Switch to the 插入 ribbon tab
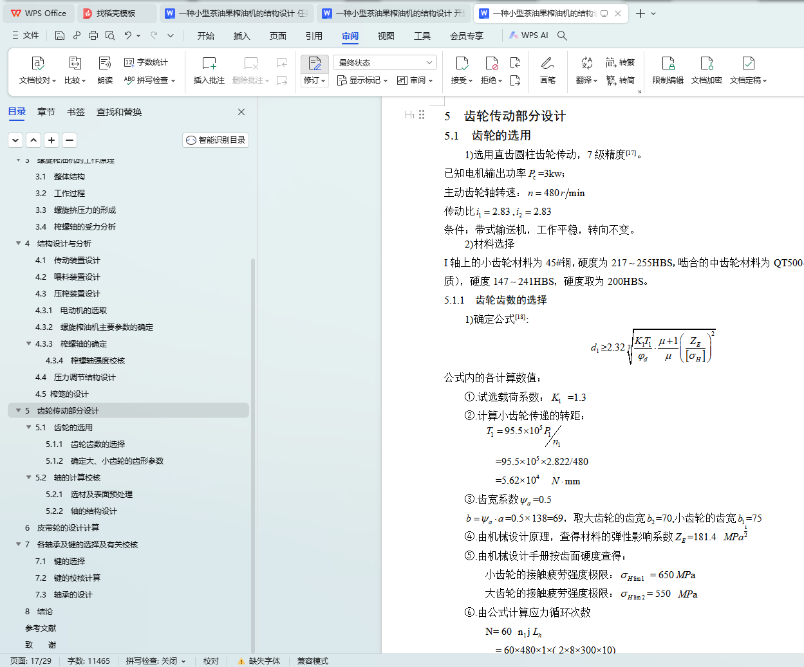The height and width of the screenshot is (667, 804). coord(242,36)
